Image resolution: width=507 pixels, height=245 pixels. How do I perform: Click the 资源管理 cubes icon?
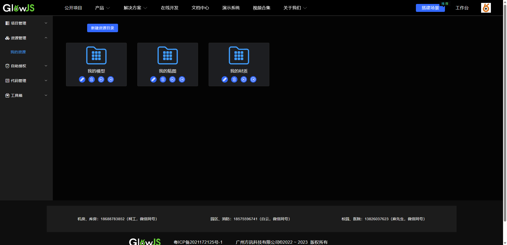[7, 38]
